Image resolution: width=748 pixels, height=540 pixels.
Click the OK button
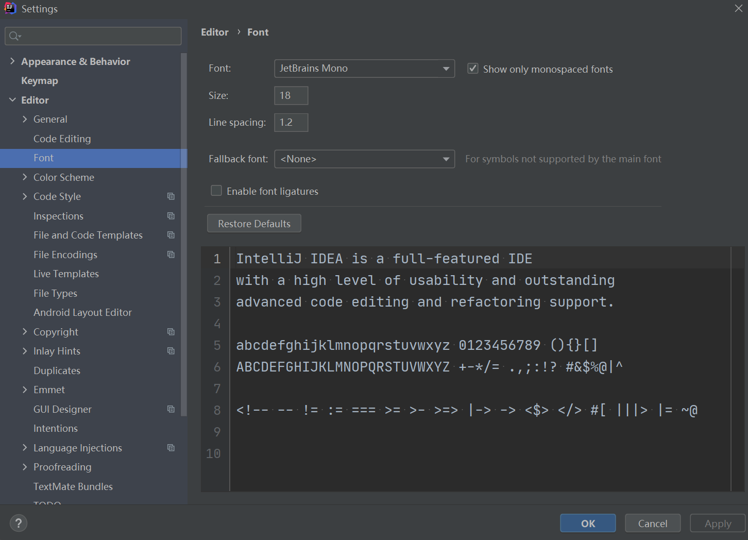pos(588,523)
